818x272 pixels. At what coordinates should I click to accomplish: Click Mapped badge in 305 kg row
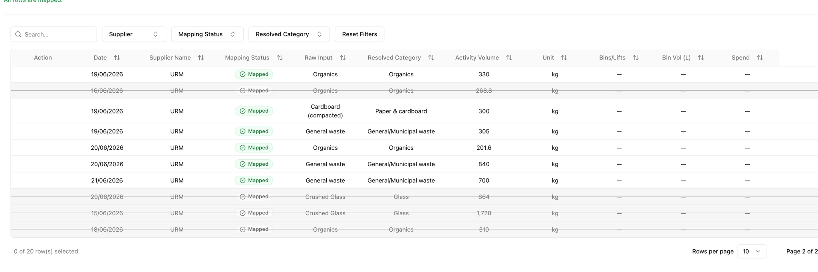254,131
